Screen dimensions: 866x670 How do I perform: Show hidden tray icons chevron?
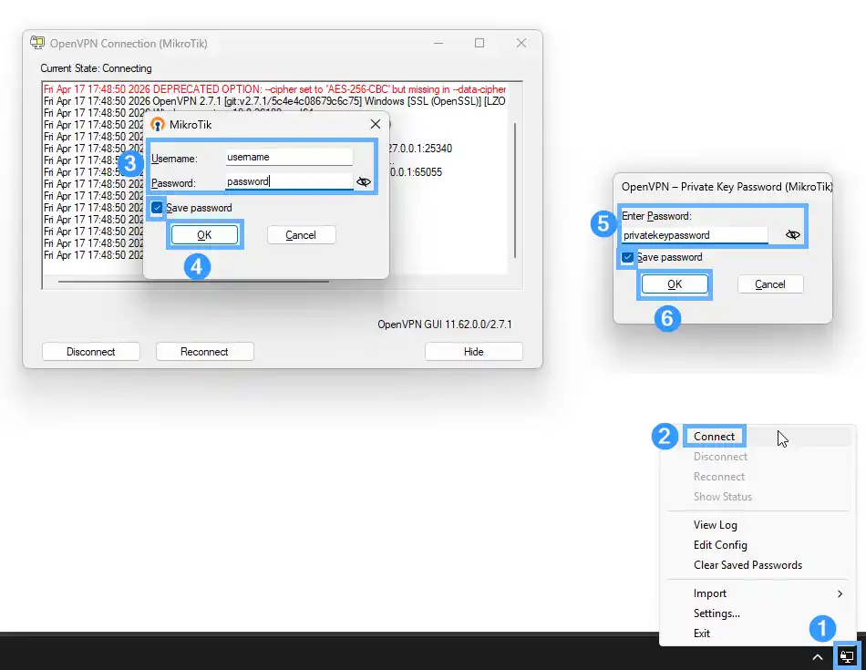pos(818,656)
